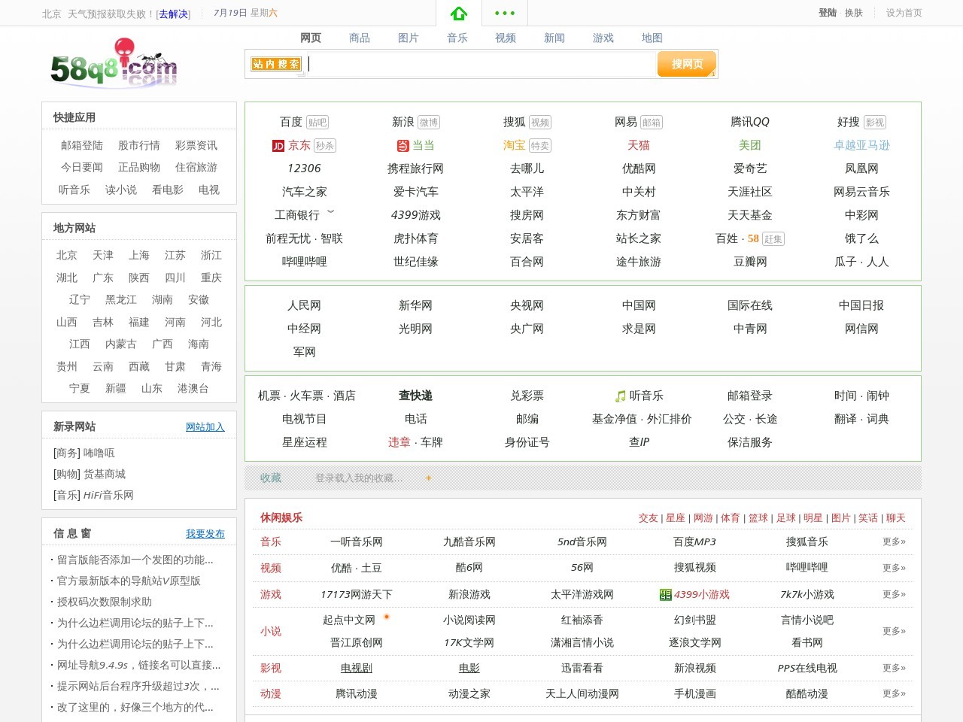This screenshot has width=963, height=722.
Task: Click the green gamepad icon beside 4399小游戏
Action: tap(665, 594)
